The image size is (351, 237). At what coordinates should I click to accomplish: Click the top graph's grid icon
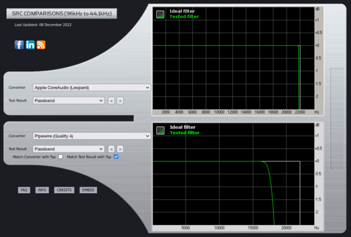click(160, 14)
